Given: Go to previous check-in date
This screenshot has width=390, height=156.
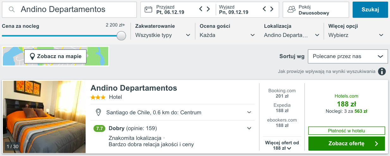Looking at the screenshot, I should [x=201, y=9].
